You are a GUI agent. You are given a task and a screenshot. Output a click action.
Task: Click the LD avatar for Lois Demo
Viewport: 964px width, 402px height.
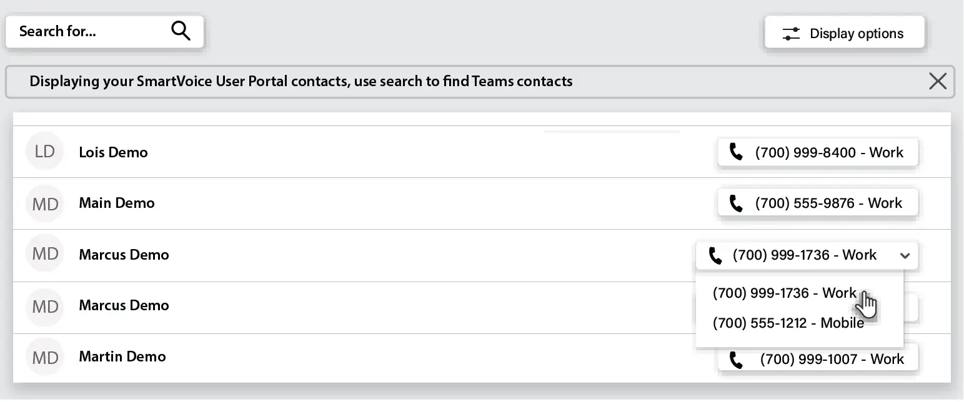point(44,151)
